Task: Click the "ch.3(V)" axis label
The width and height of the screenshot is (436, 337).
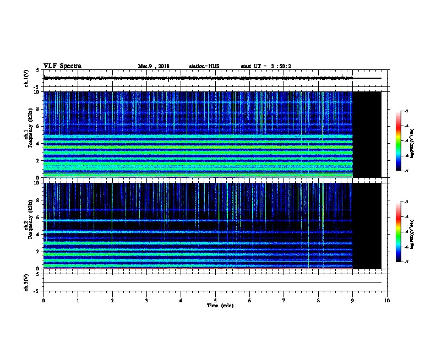Action: [26, 282]
